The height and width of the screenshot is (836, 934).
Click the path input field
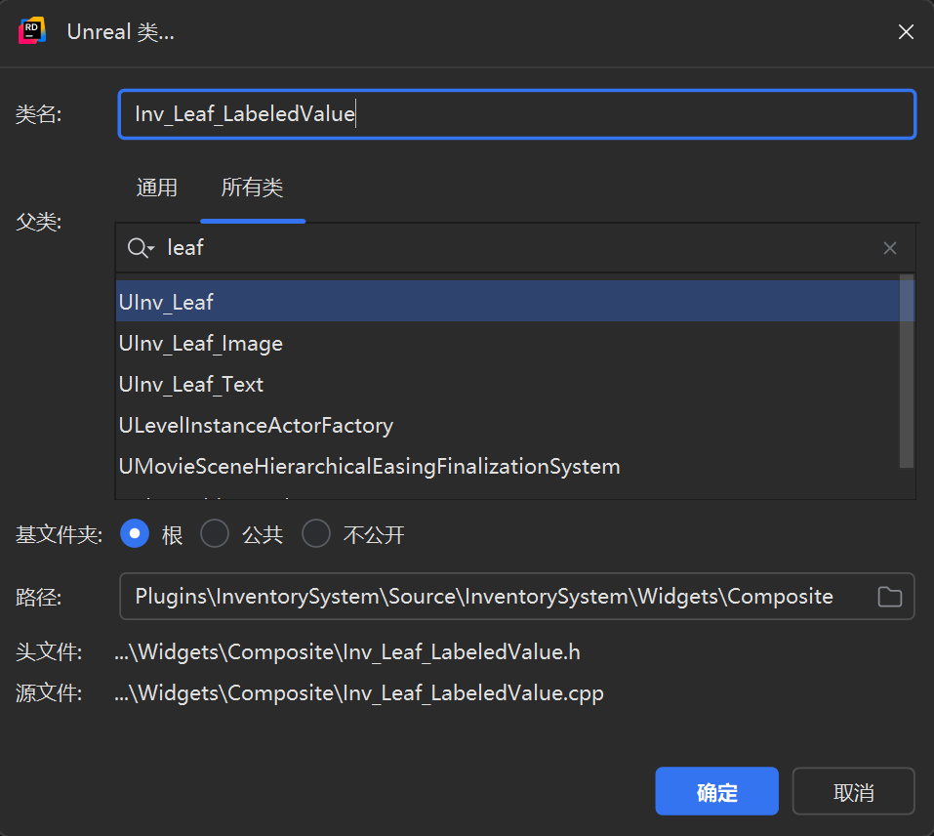516,597
